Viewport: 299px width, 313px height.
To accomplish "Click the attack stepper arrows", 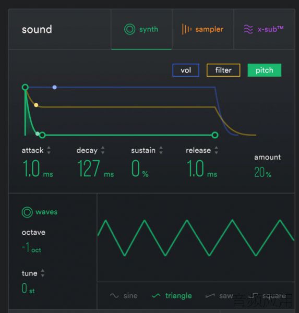I will click(49, 150).
